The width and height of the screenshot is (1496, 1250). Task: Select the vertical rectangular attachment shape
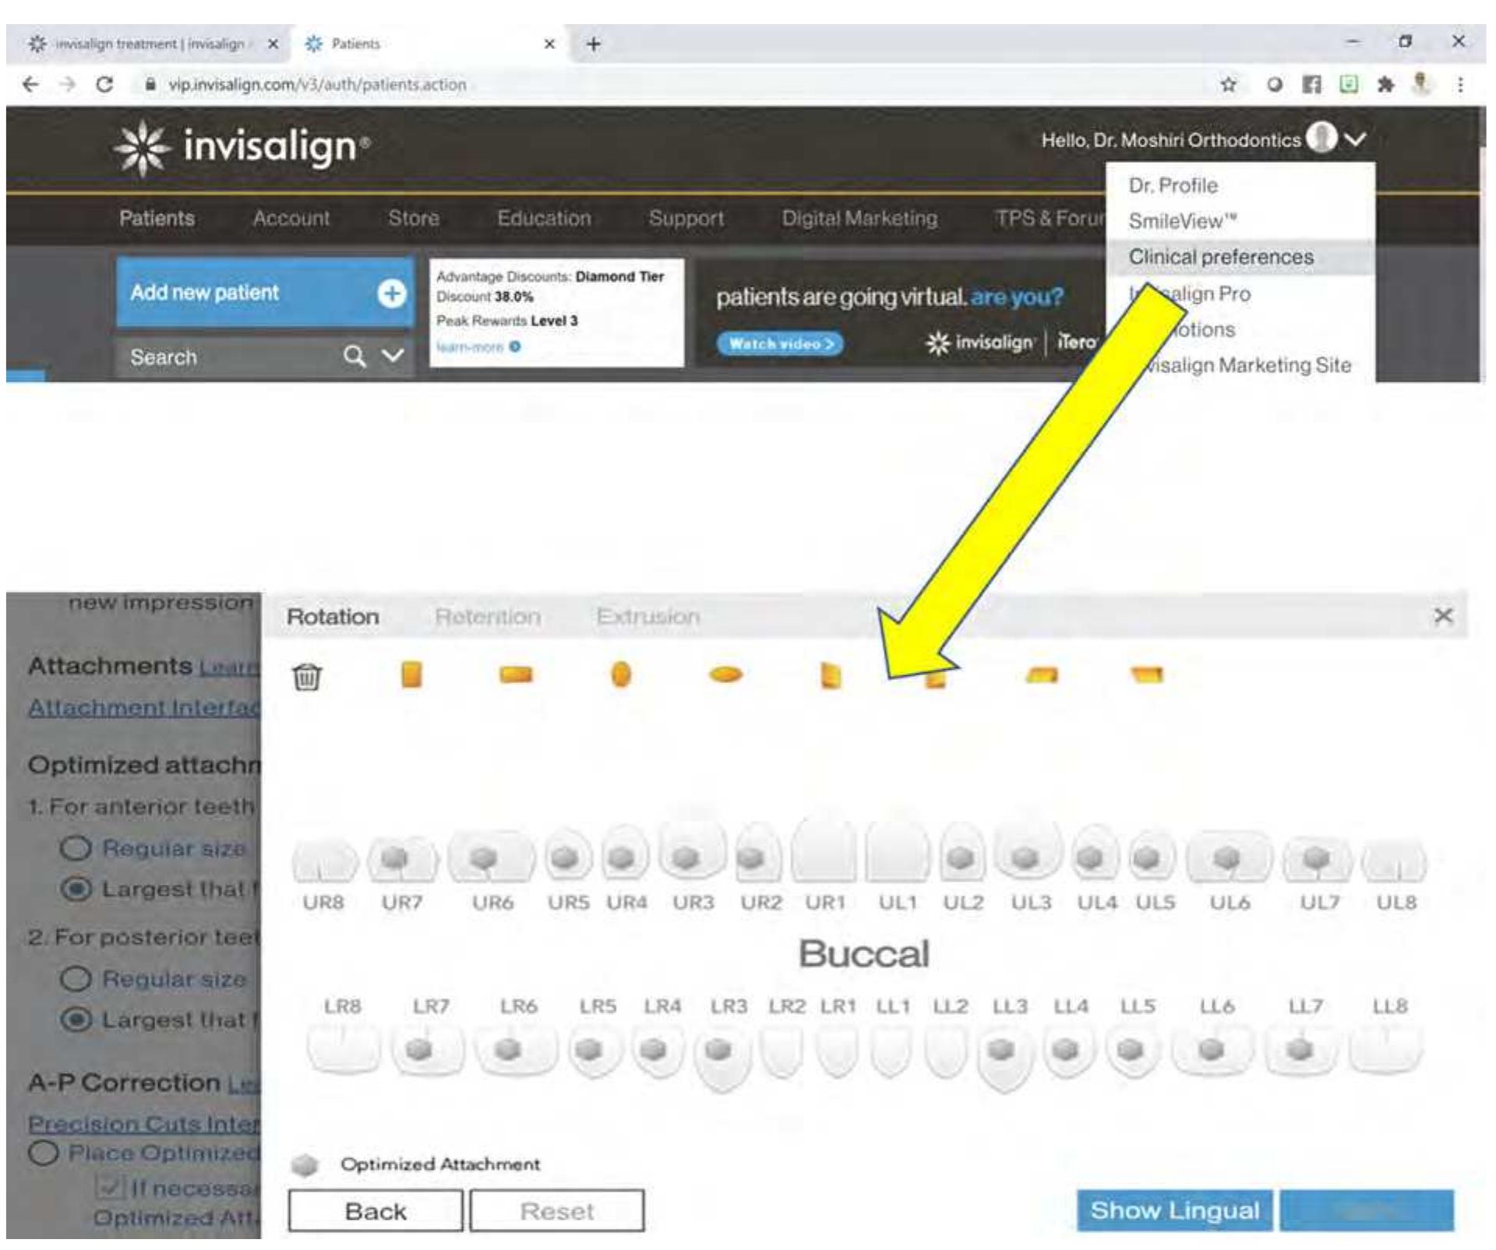(411, 674)
